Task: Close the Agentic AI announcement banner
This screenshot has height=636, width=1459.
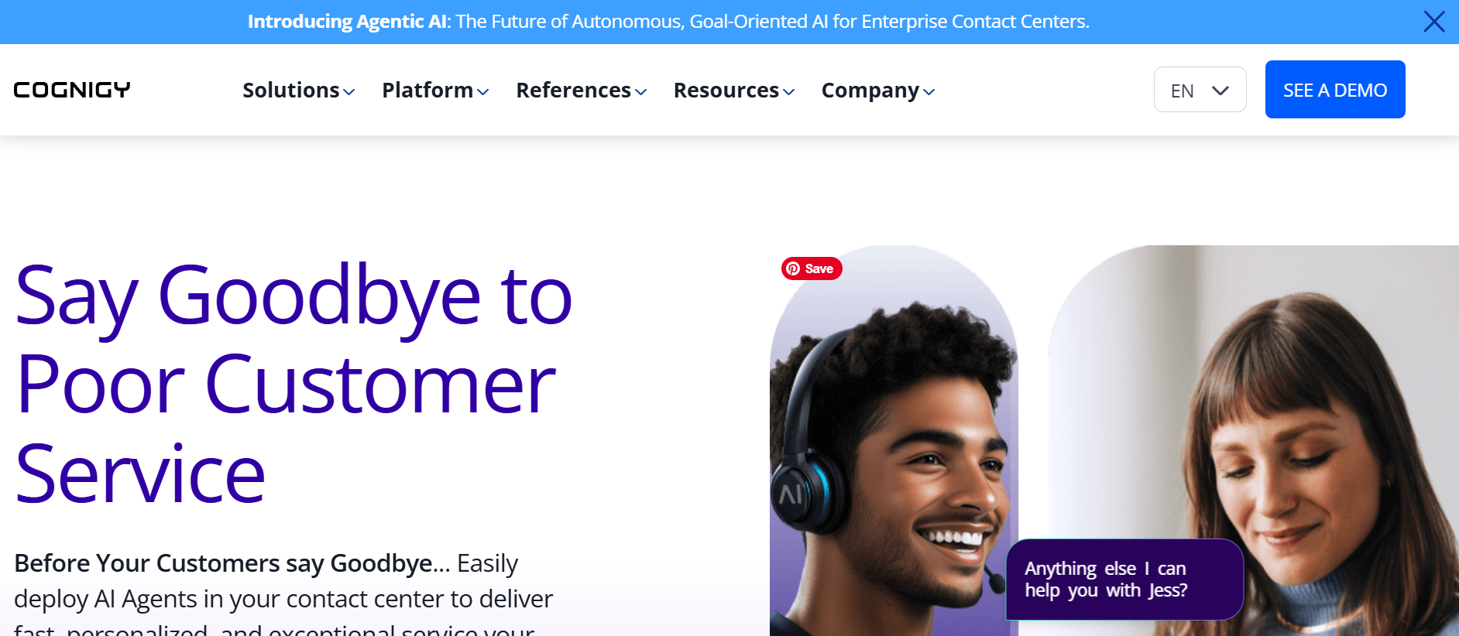Action: tap(1434, 22)
